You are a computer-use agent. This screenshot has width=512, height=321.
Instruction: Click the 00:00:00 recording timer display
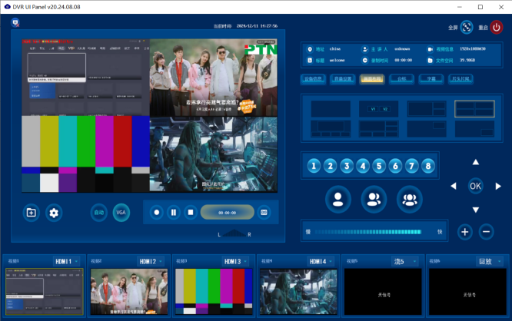(x=228, y=213)
